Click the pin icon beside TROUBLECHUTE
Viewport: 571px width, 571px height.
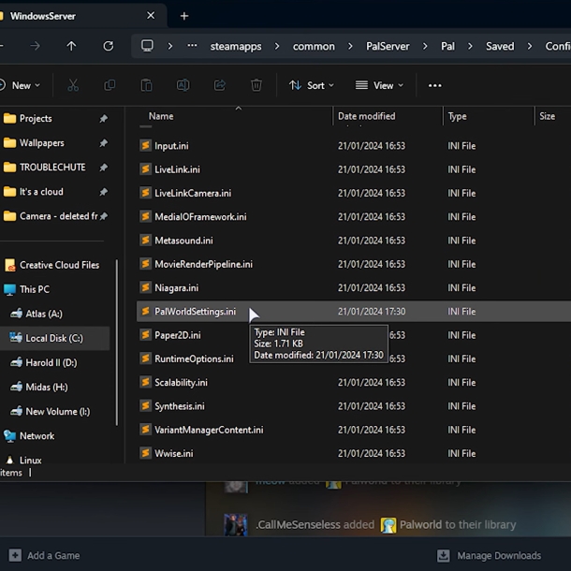pyautogui.click(x=103, y=168)
